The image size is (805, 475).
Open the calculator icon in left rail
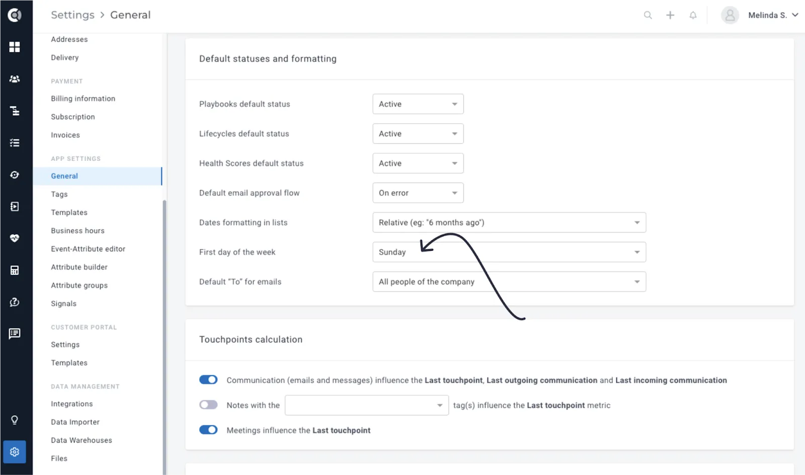coord(15,270)
